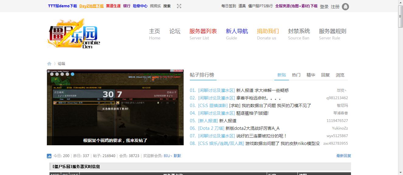Select the fifth highlighted slideshow dot
This screenshot has height=175, width=403.
(73, 74)
